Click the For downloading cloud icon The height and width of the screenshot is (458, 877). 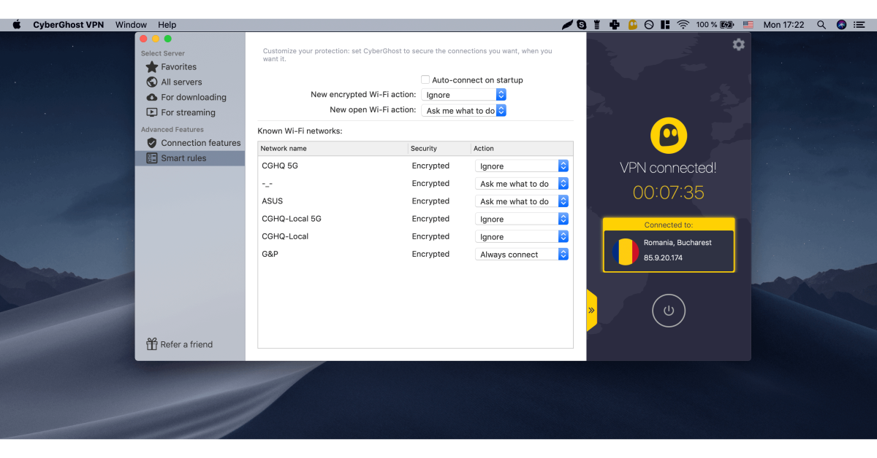(152, 98)
